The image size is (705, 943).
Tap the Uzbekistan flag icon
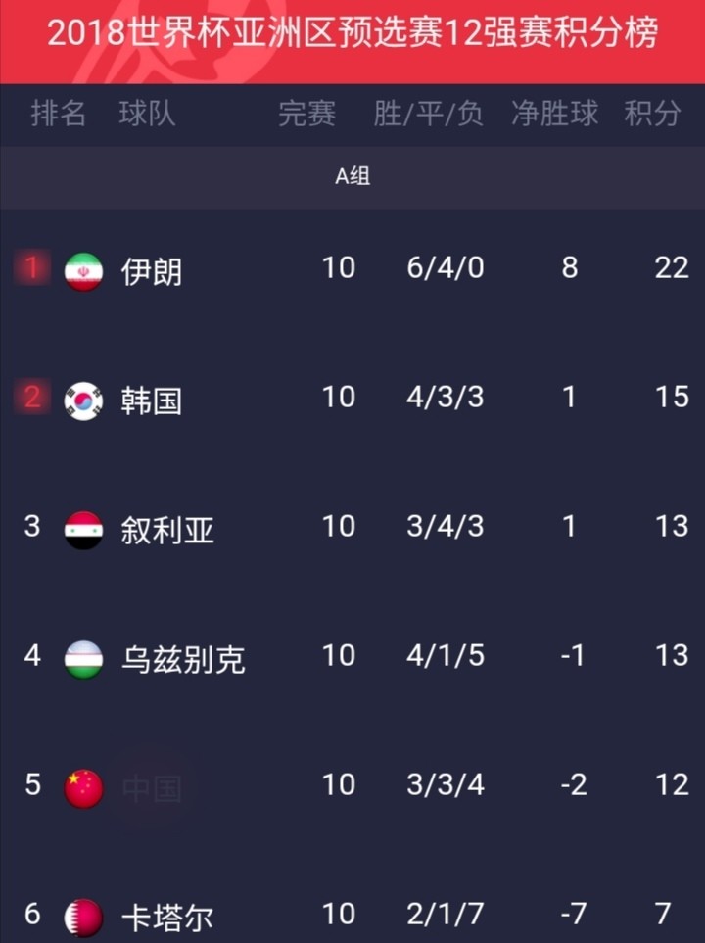coord(83,659)
